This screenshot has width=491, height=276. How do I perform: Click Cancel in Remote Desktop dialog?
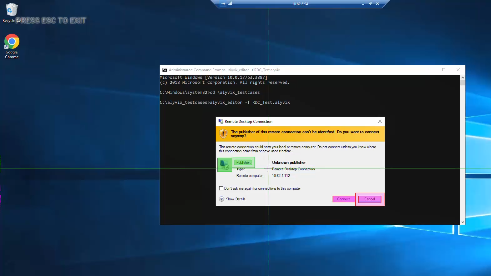370,199
